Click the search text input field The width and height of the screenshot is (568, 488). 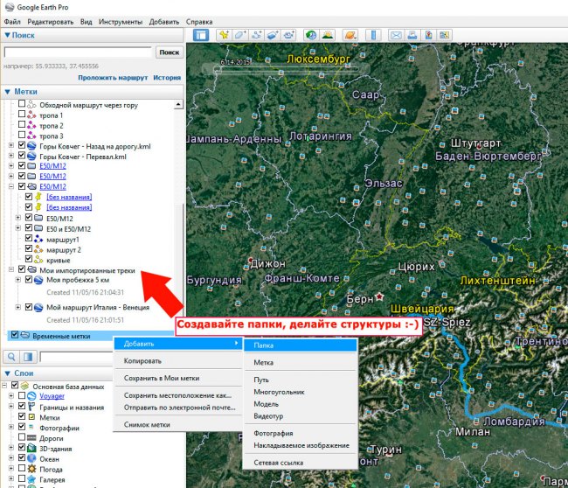click(78, 52)
